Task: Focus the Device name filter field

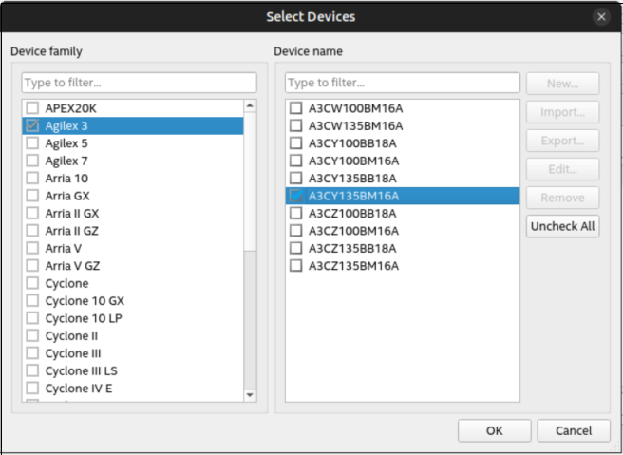Action: click(402, 83)
